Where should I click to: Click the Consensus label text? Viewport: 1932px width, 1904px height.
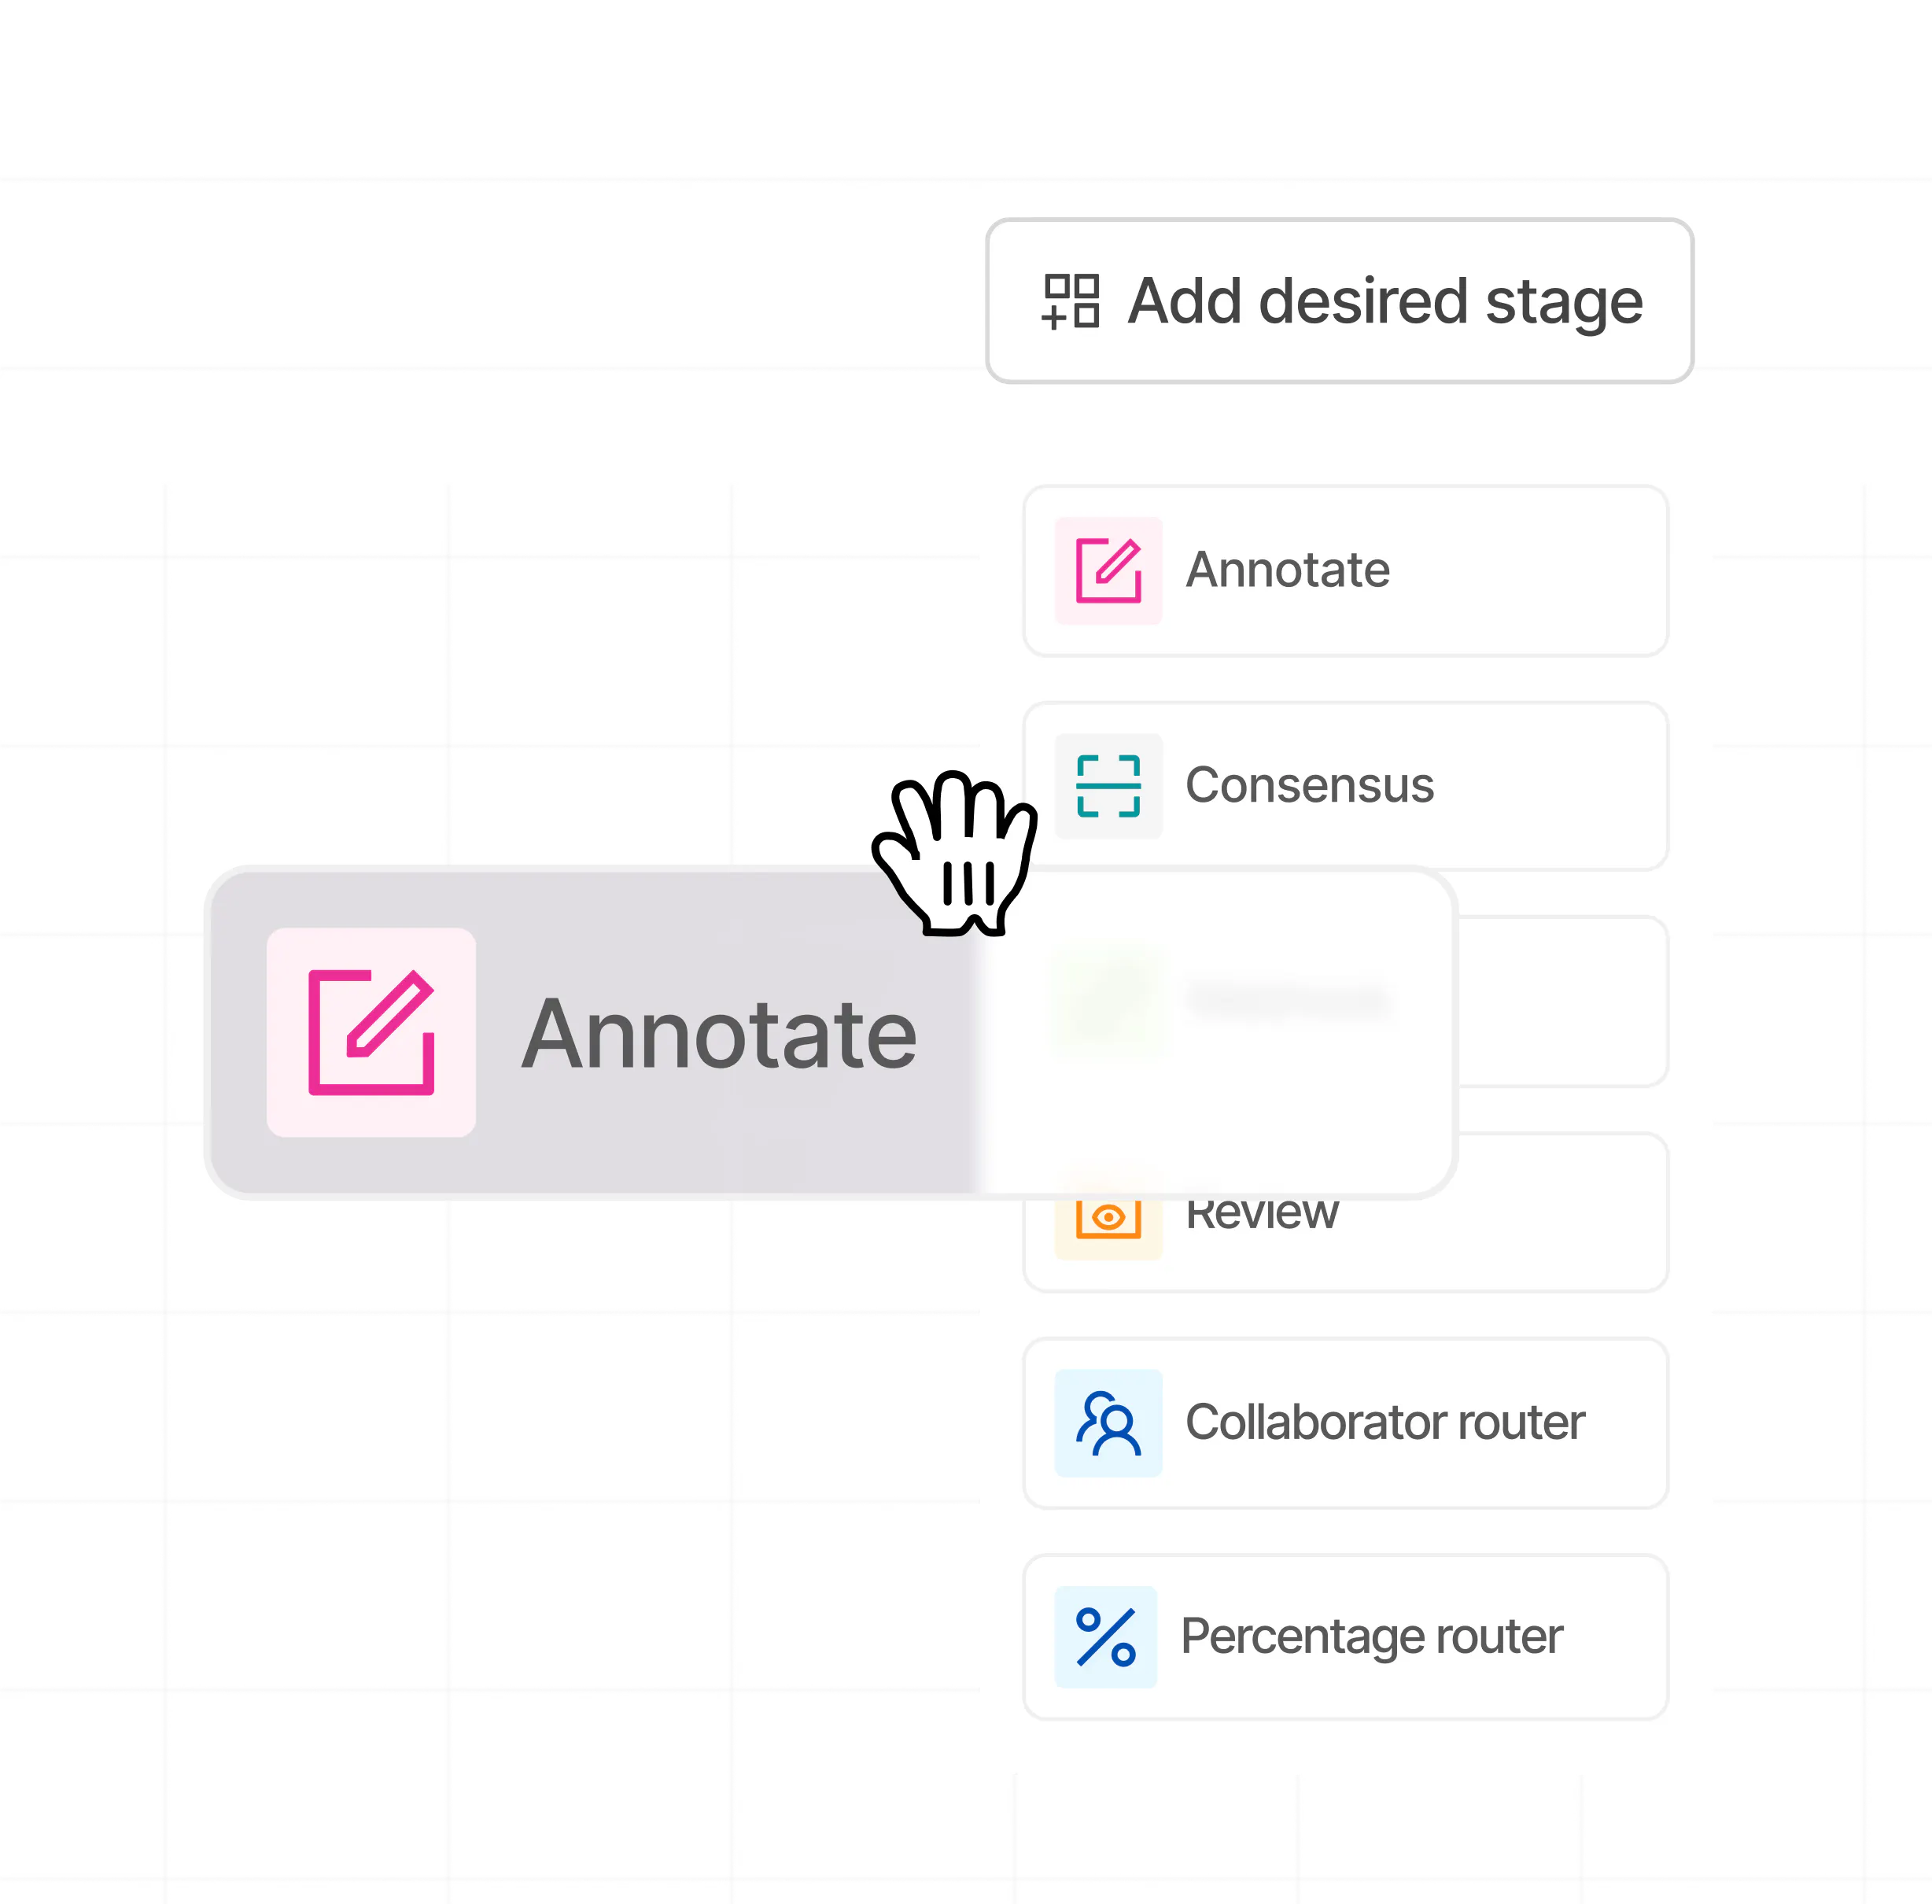coord(1309,786)
